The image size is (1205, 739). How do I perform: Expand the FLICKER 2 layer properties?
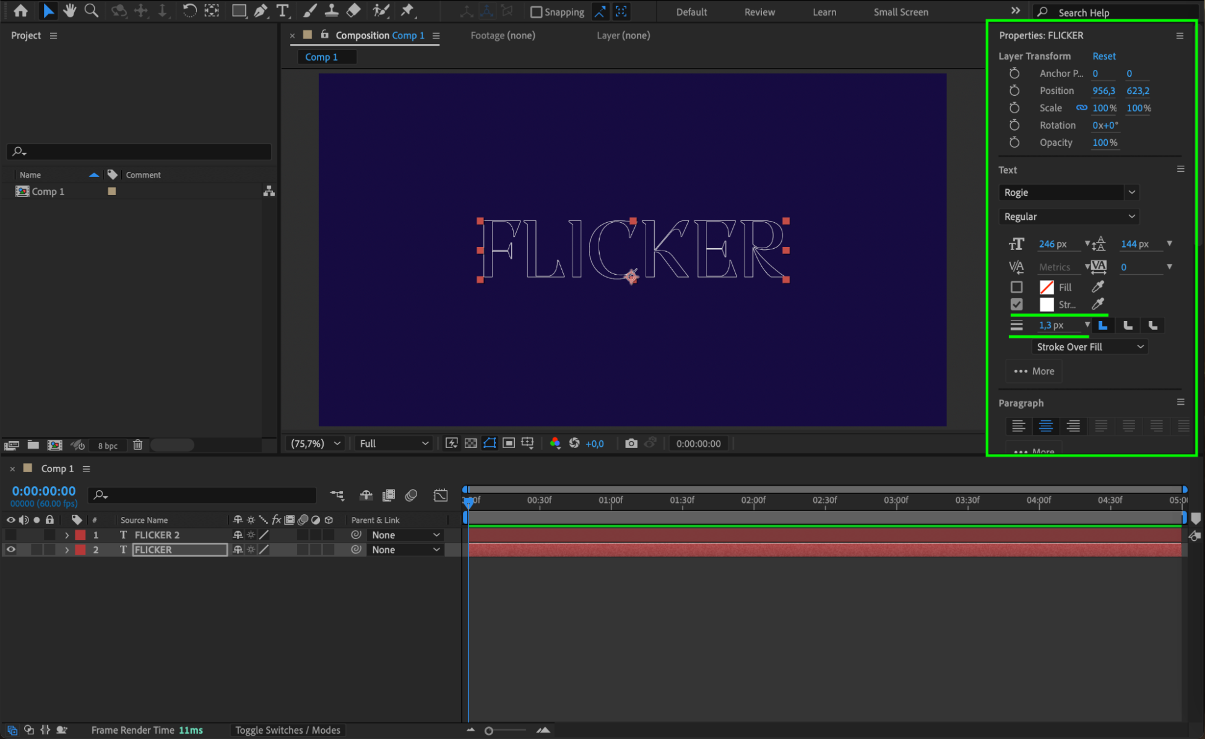pos(66,535)
